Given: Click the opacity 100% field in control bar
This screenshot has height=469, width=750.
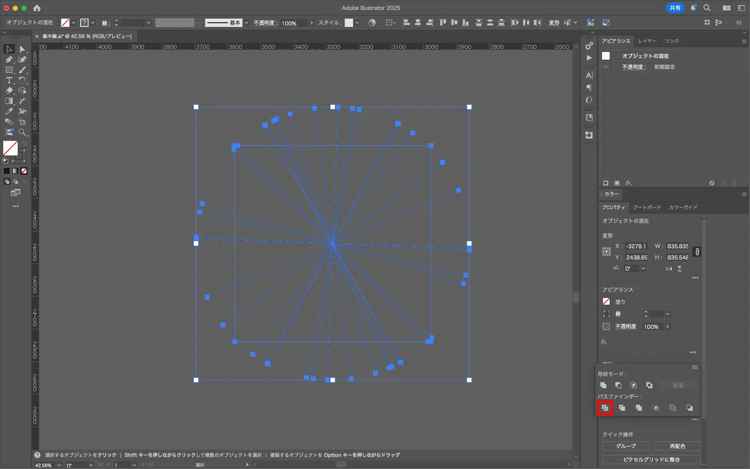Looking at the screenshot, I should 293,22.
